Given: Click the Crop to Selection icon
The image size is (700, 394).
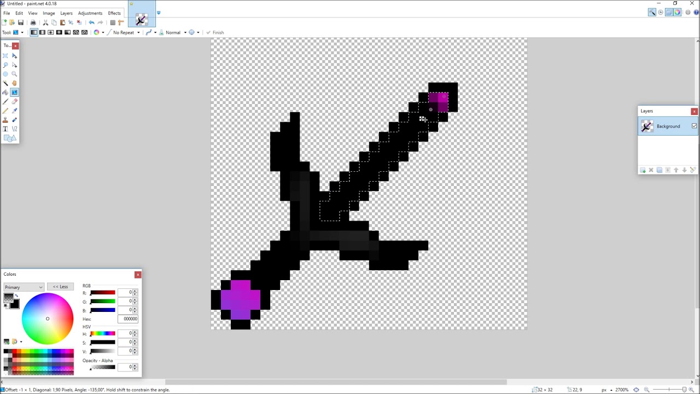Looking at the screenshot, I should 71,22.
